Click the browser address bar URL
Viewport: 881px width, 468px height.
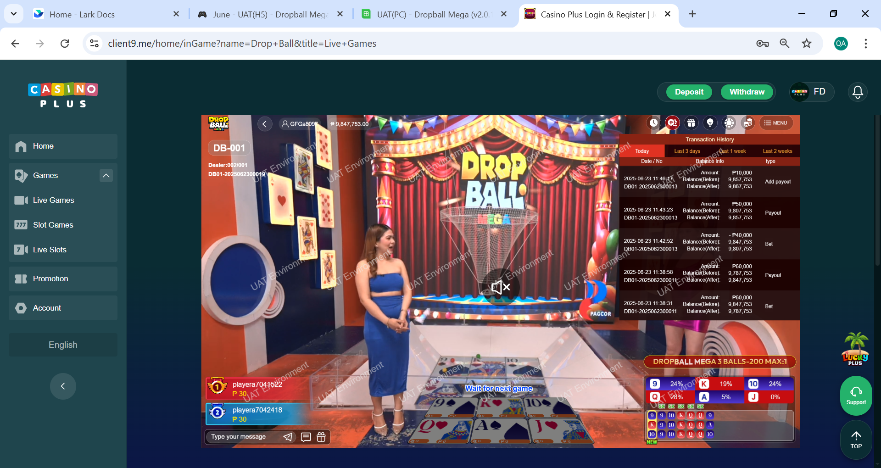click(242, 44)
